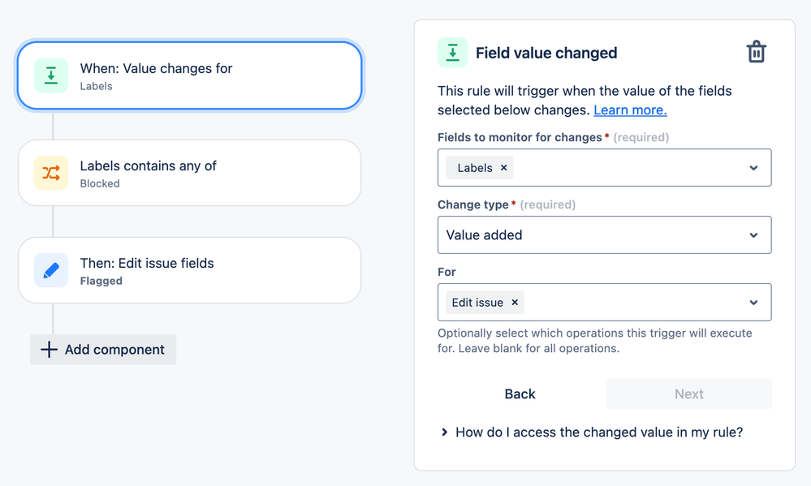Click the Field value changed header icon
Screen dimensions: 811x486
[x=452, y=53]
